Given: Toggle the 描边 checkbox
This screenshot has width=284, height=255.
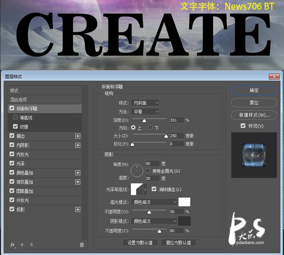Looking at the screenshot, I should click(12, 136).
